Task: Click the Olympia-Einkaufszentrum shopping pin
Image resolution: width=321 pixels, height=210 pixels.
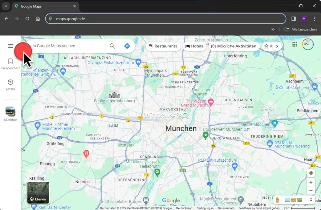Action: click(138, 62)
